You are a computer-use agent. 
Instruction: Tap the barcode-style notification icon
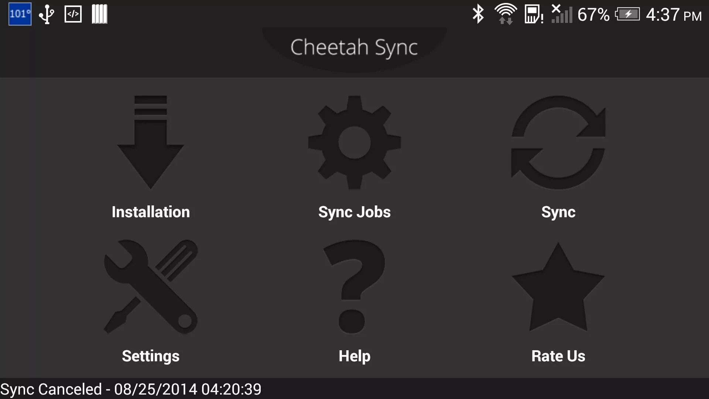tap(99, 14)
